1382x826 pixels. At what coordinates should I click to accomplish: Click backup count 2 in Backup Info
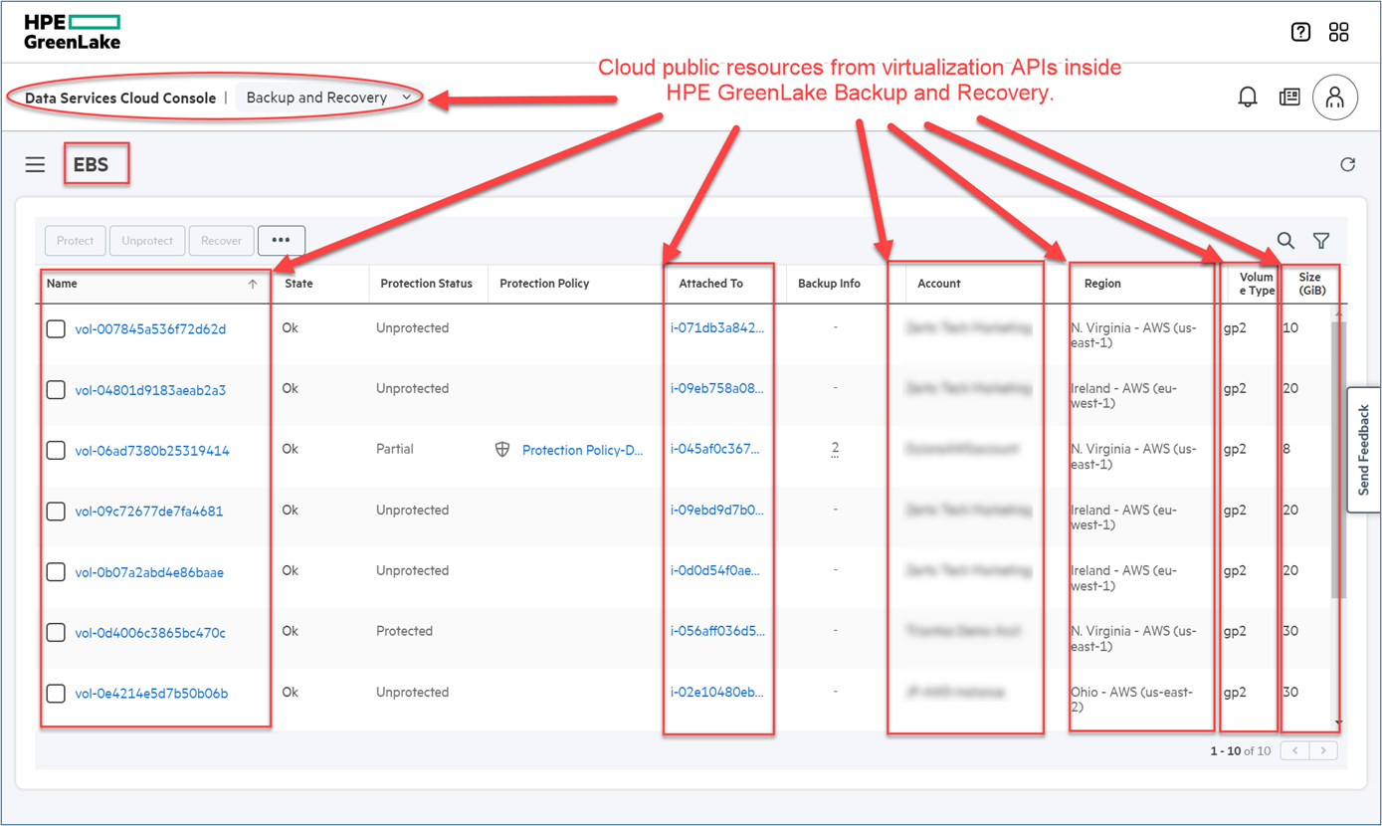(x=835, y=450)
